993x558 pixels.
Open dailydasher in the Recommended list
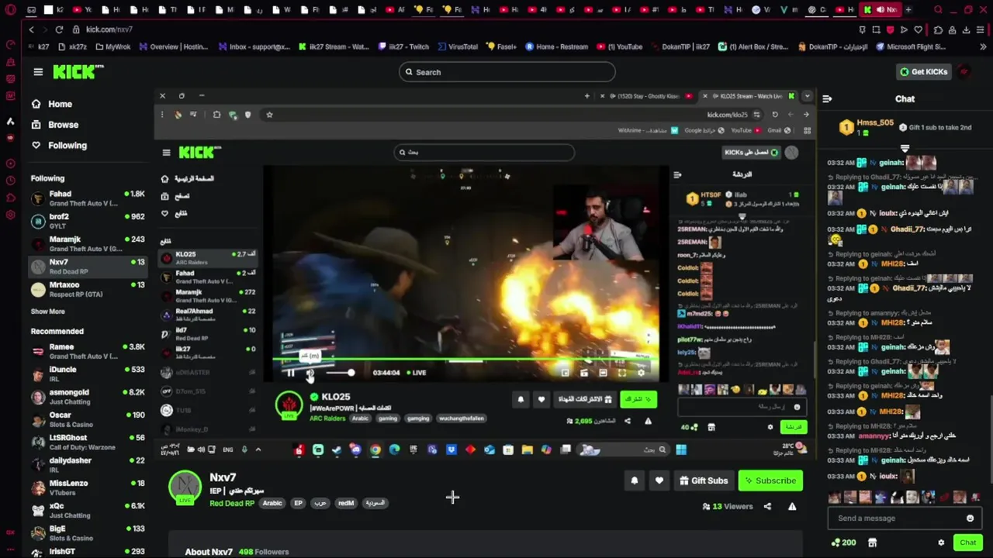(88, 464)
